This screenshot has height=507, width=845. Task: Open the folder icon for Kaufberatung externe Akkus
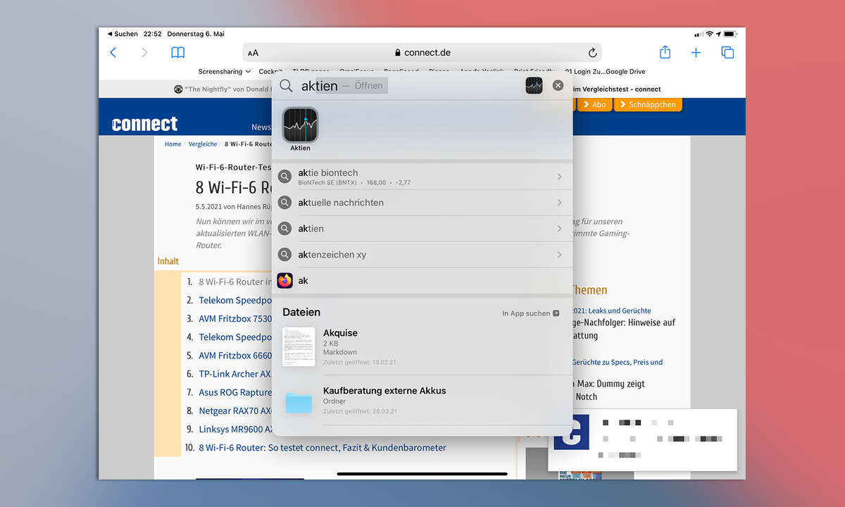[299, 403]
